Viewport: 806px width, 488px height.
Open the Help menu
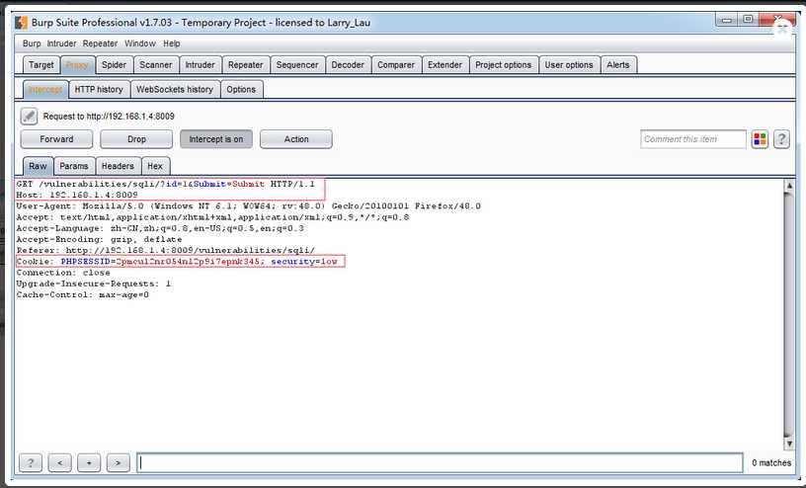172,43
